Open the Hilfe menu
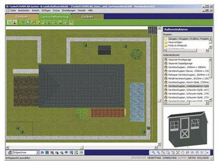 coord(90,10)
